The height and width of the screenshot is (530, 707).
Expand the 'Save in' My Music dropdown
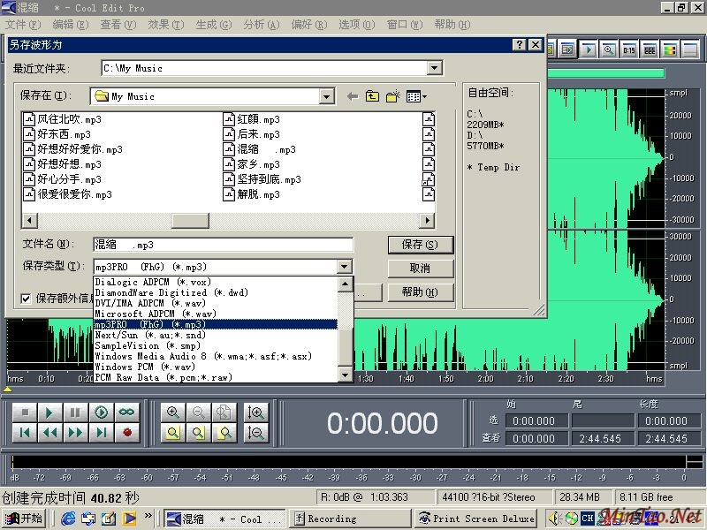(x=327, y=96)
